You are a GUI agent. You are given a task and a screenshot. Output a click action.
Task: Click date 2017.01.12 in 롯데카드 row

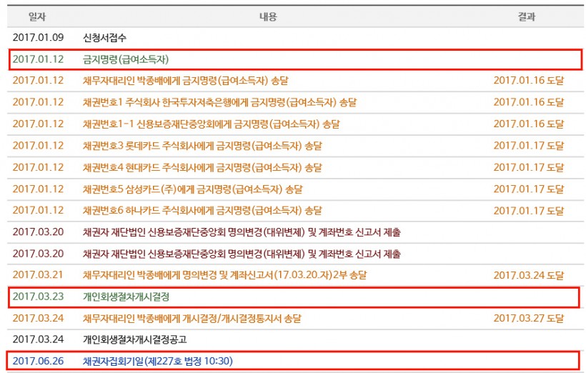click(x=38, y=146)
